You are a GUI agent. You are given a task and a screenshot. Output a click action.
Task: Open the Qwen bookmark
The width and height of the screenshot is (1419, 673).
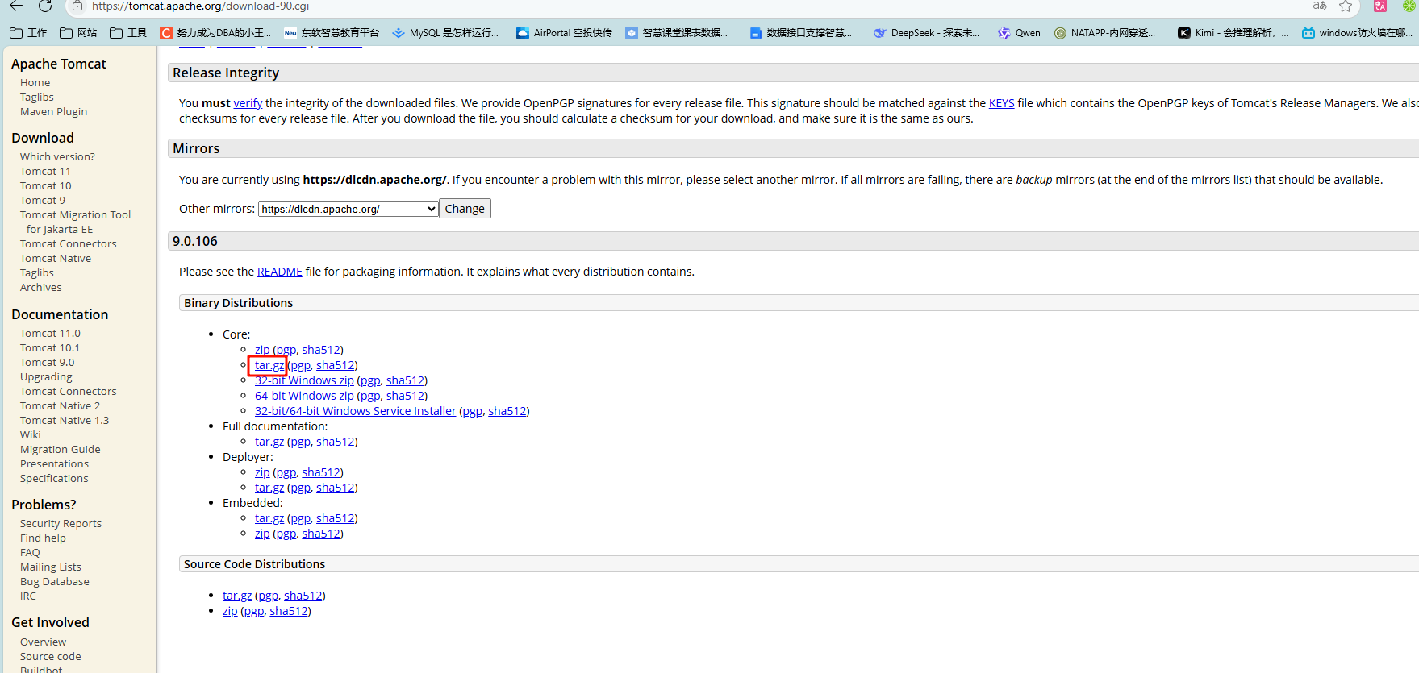coord(1019,33)
